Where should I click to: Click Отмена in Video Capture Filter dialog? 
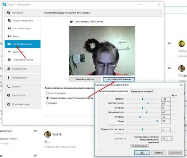[x=159, y=152]
